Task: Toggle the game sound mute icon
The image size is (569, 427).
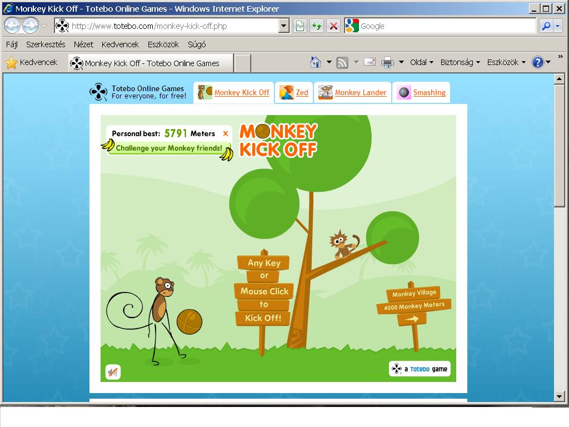Action: [x=113, y=372]
